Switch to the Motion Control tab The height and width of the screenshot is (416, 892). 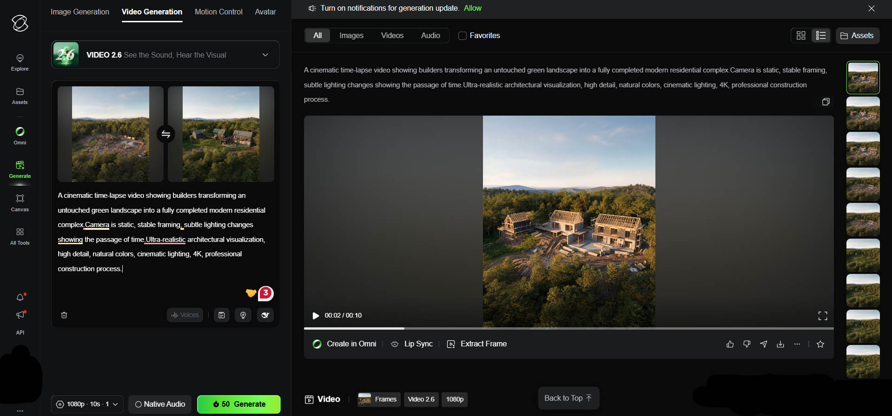point(218,12)
